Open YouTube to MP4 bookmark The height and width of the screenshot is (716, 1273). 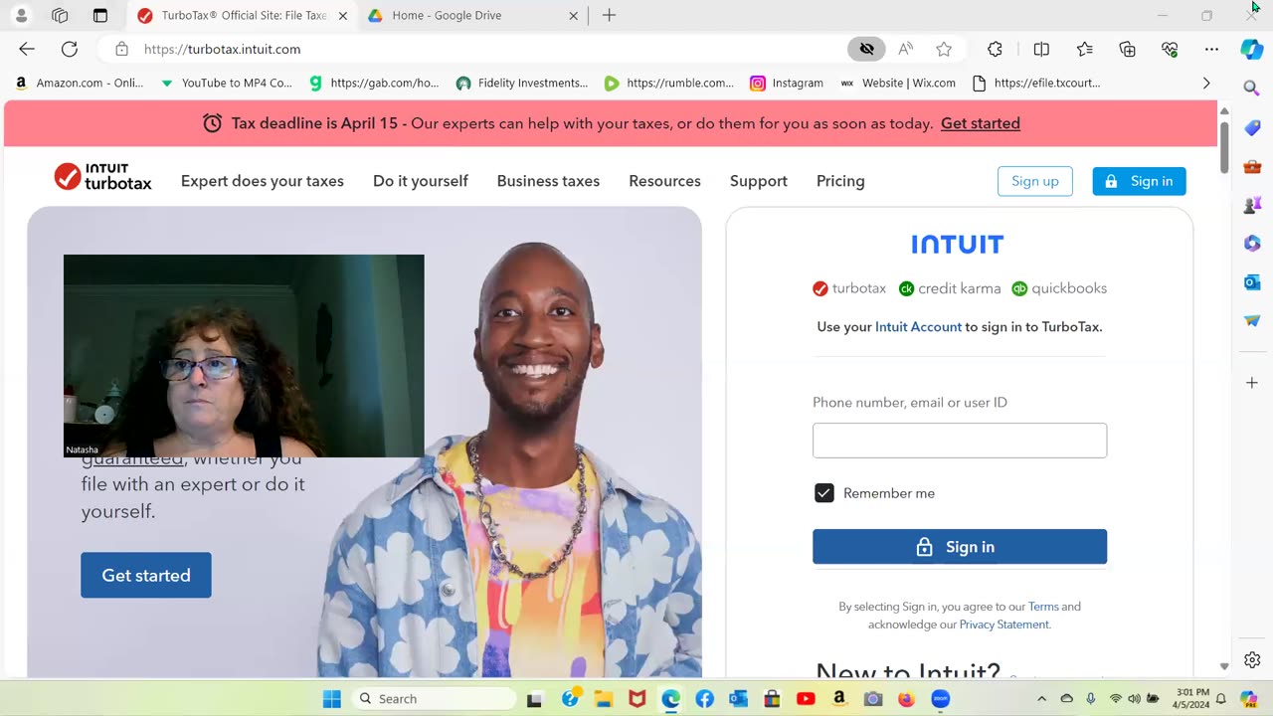coord(226,84)
